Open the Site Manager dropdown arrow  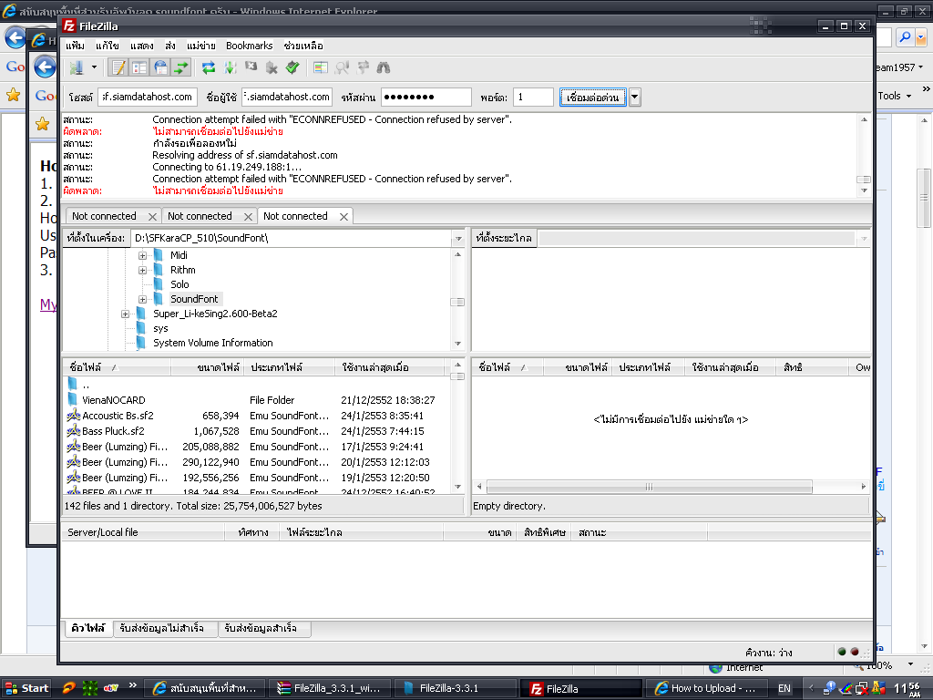94,67
